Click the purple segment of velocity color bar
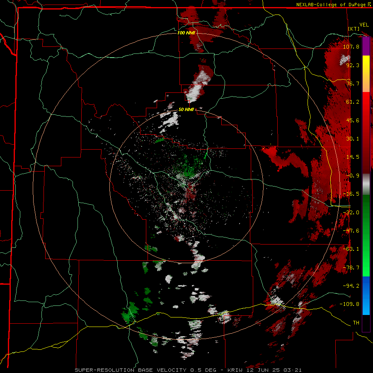Image resolution: width=373 pixels, height=373 pixels. coord(366,46)
